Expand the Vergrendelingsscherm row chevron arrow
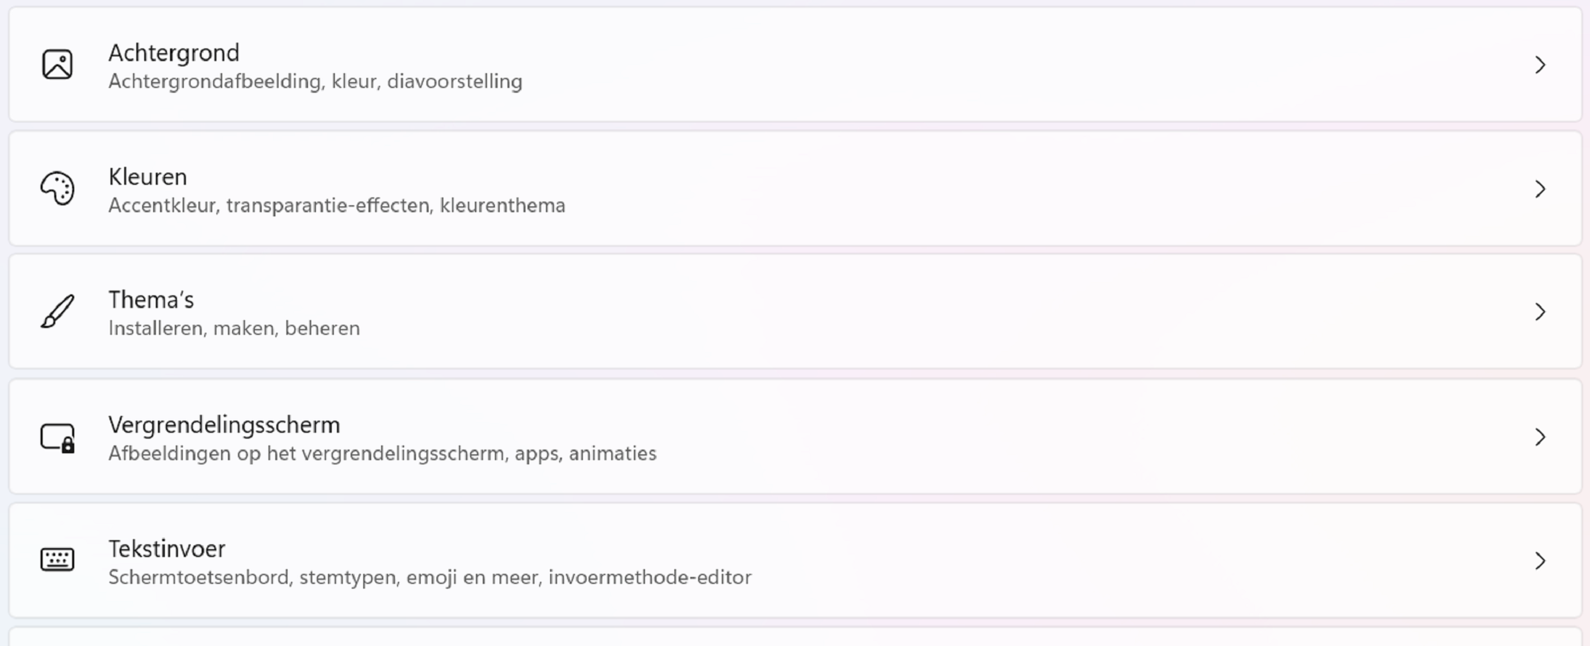This screenshot has width=1590, height=646. point(1540,437)
